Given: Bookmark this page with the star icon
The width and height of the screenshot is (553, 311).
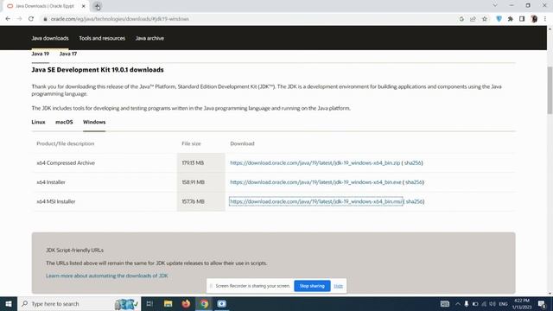Looking at the screenshot, I should click(x=485, y=19).
